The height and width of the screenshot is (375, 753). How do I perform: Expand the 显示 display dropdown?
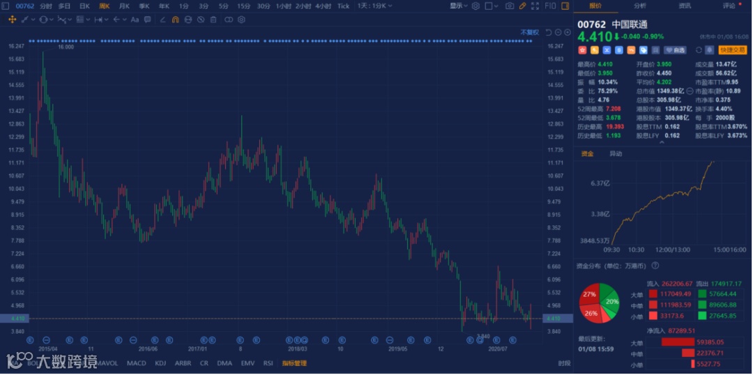click(459, 6)
